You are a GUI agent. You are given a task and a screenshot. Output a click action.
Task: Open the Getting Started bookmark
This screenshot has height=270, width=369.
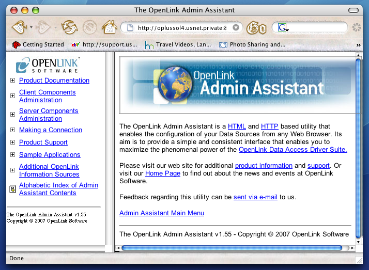(38, 45)
